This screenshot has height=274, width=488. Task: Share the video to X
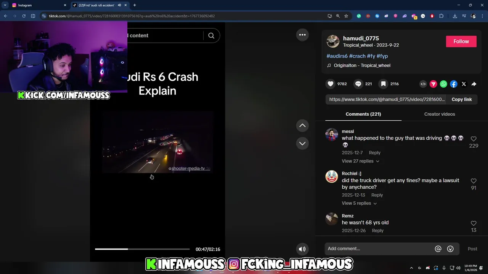click(x=464, y=84)
